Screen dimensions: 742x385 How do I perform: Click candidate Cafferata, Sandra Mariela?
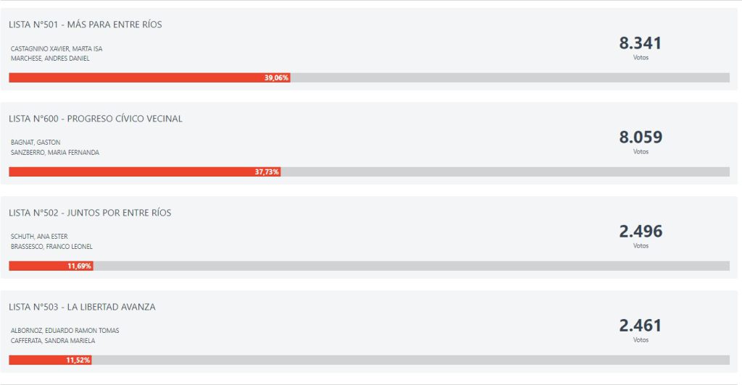click(x=53, y=341)
